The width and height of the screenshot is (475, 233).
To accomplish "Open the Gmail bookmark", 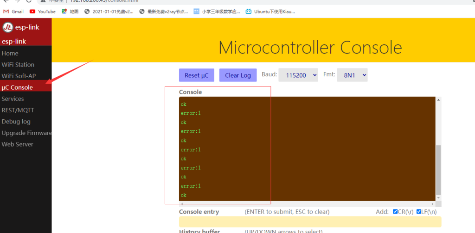I will 13,11.
